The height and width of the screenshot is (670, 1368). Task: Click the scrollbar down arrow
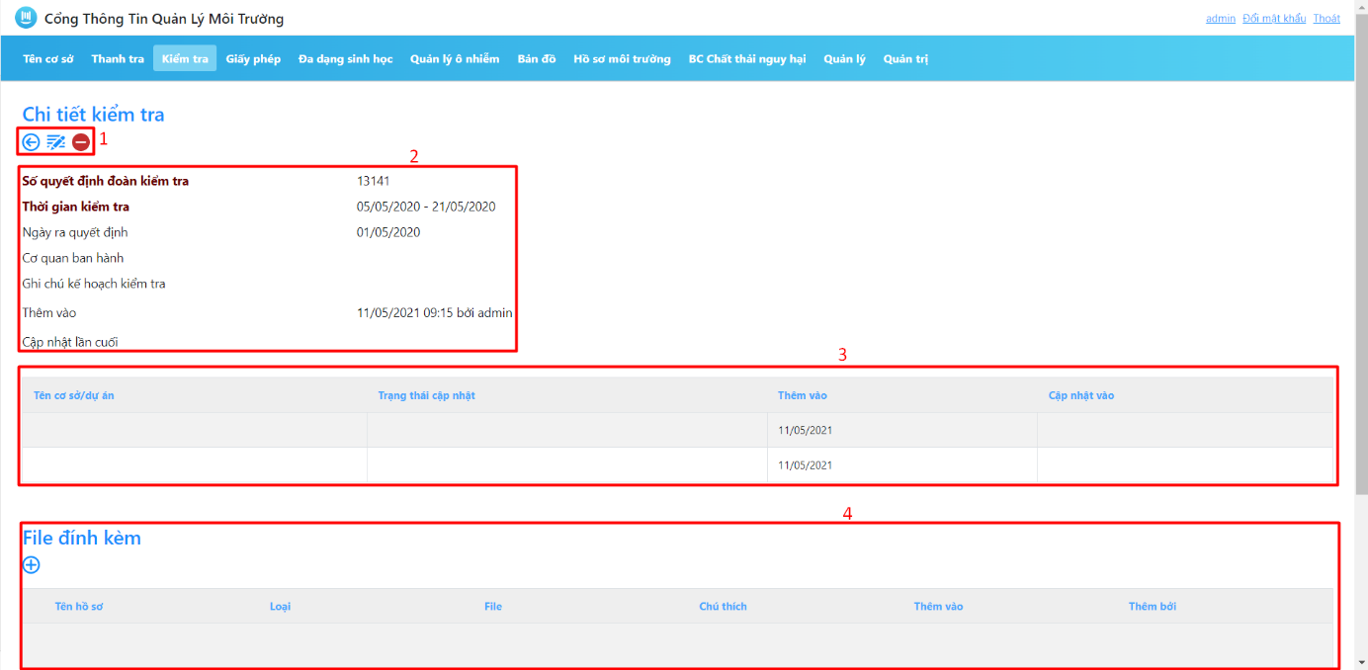click(1361, 663)
